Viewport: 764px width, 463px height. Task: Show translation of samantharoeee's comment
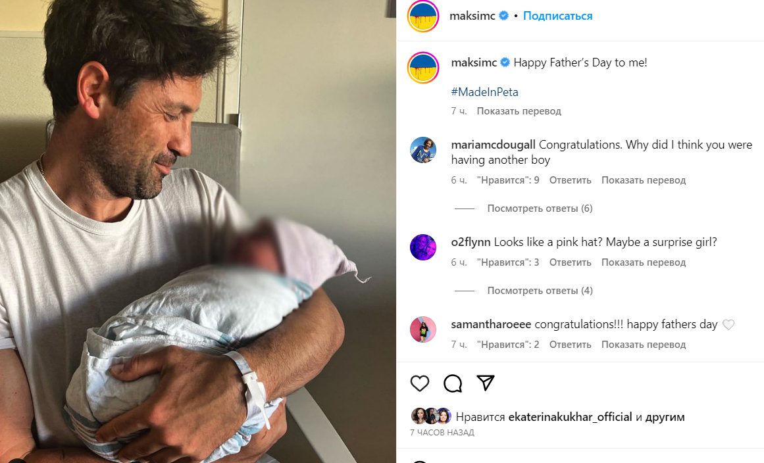pos(643,345)
